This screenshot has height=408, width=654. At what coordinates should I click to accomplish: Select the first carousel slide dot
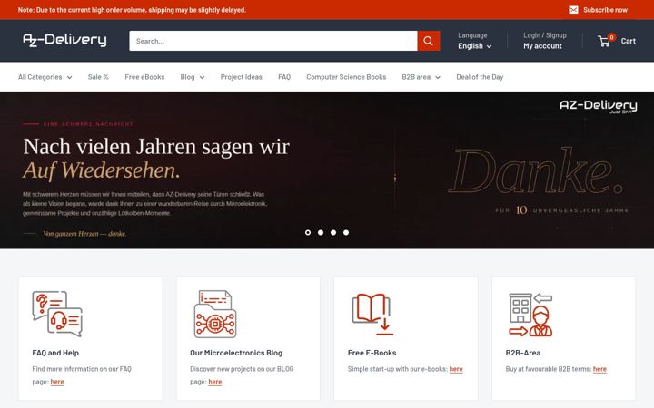pyautogui.click(x=308, y=232)
